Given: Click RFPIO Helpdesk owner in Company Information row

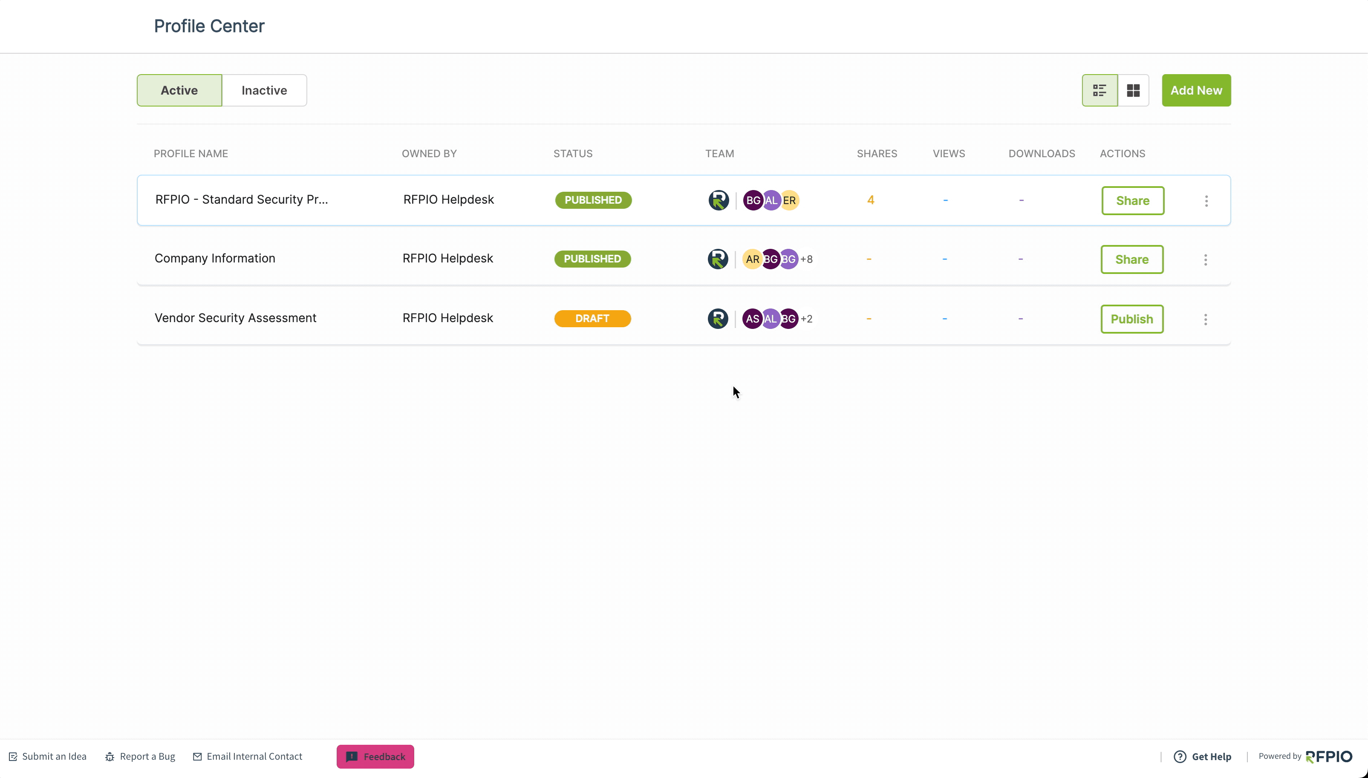Looking at the screenshot, I should click(x=448, y=258).
